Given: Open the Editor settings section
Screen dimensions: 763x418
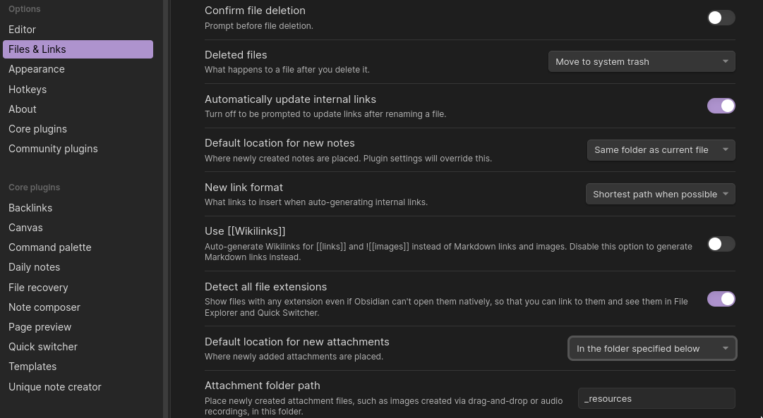Looking at the screenshot, I should click(x=22, y=30).
